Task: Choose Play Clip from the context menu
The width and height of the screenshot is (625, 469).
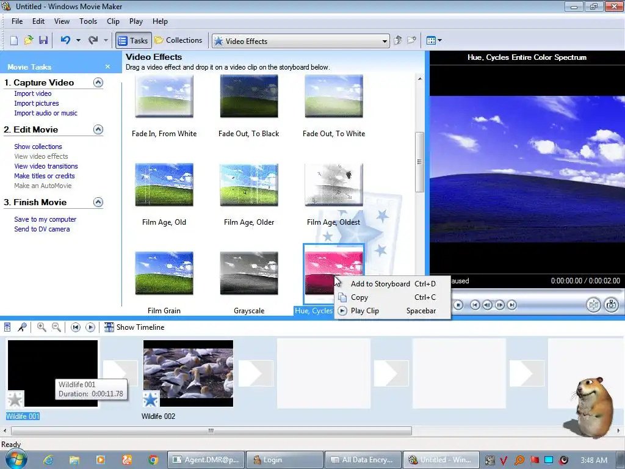Action: [x=392, y=311]
